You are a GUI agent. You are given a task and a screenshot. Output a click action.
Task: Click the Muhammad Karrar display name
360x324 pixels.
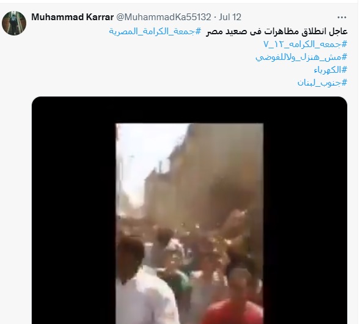pyautogui.click(x=72, y=17)
